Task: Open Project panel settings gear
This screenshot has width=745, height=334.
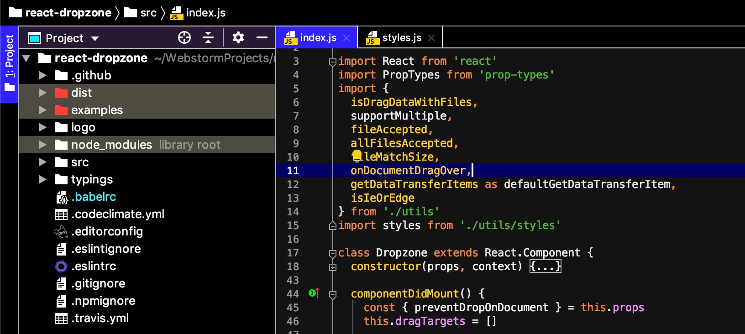Action: click(x=238, y=37)
